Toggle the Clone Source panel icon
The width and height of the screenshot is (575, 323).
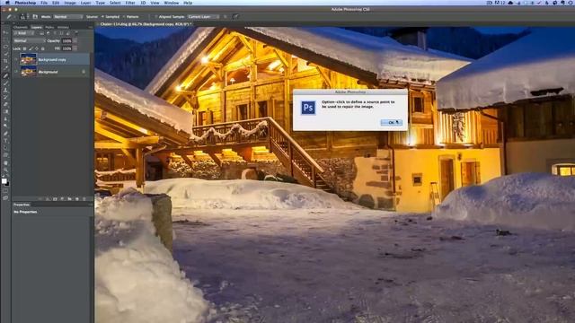[35, 16]
